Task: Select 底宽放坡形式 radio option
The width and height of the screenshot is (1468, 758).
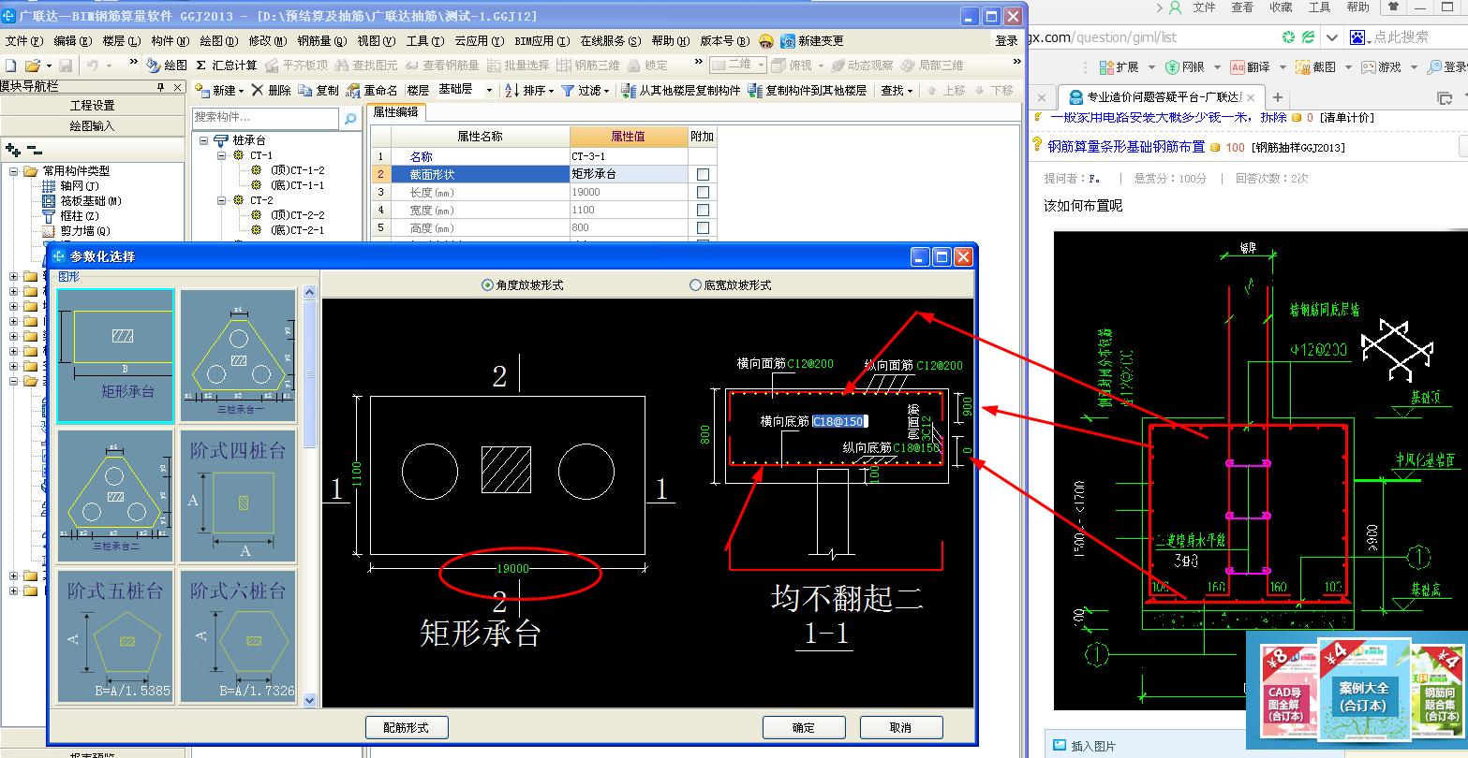Action: pyautogui.click(x=695, y=284)
